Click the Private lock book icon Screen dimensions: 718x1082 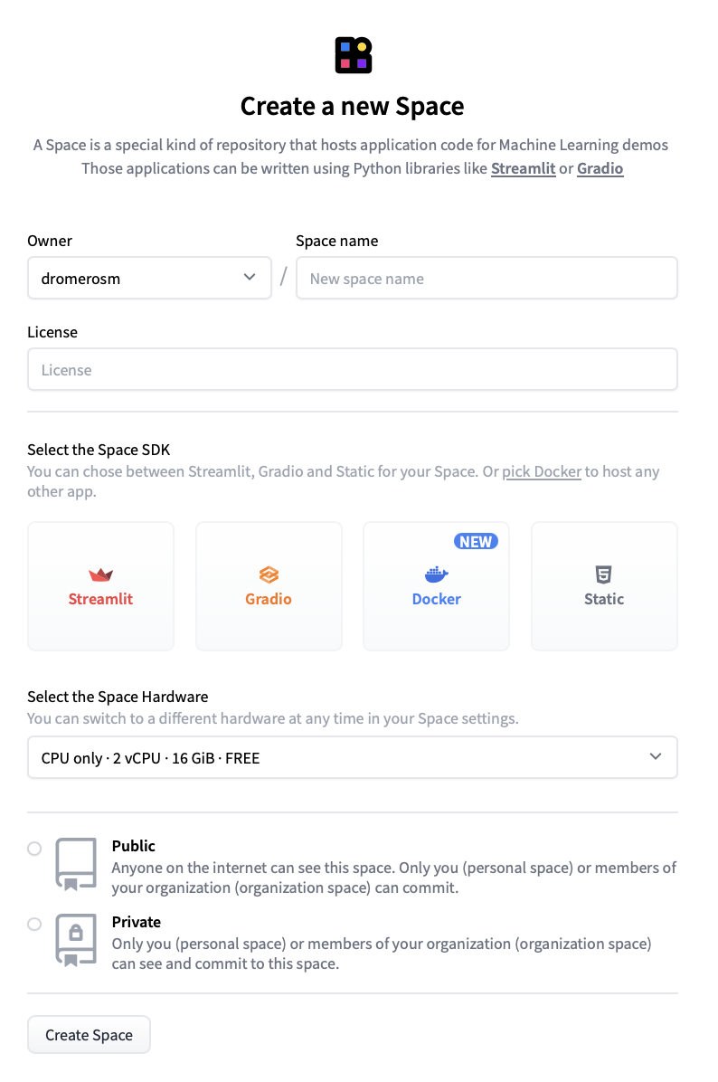point(76,940)
